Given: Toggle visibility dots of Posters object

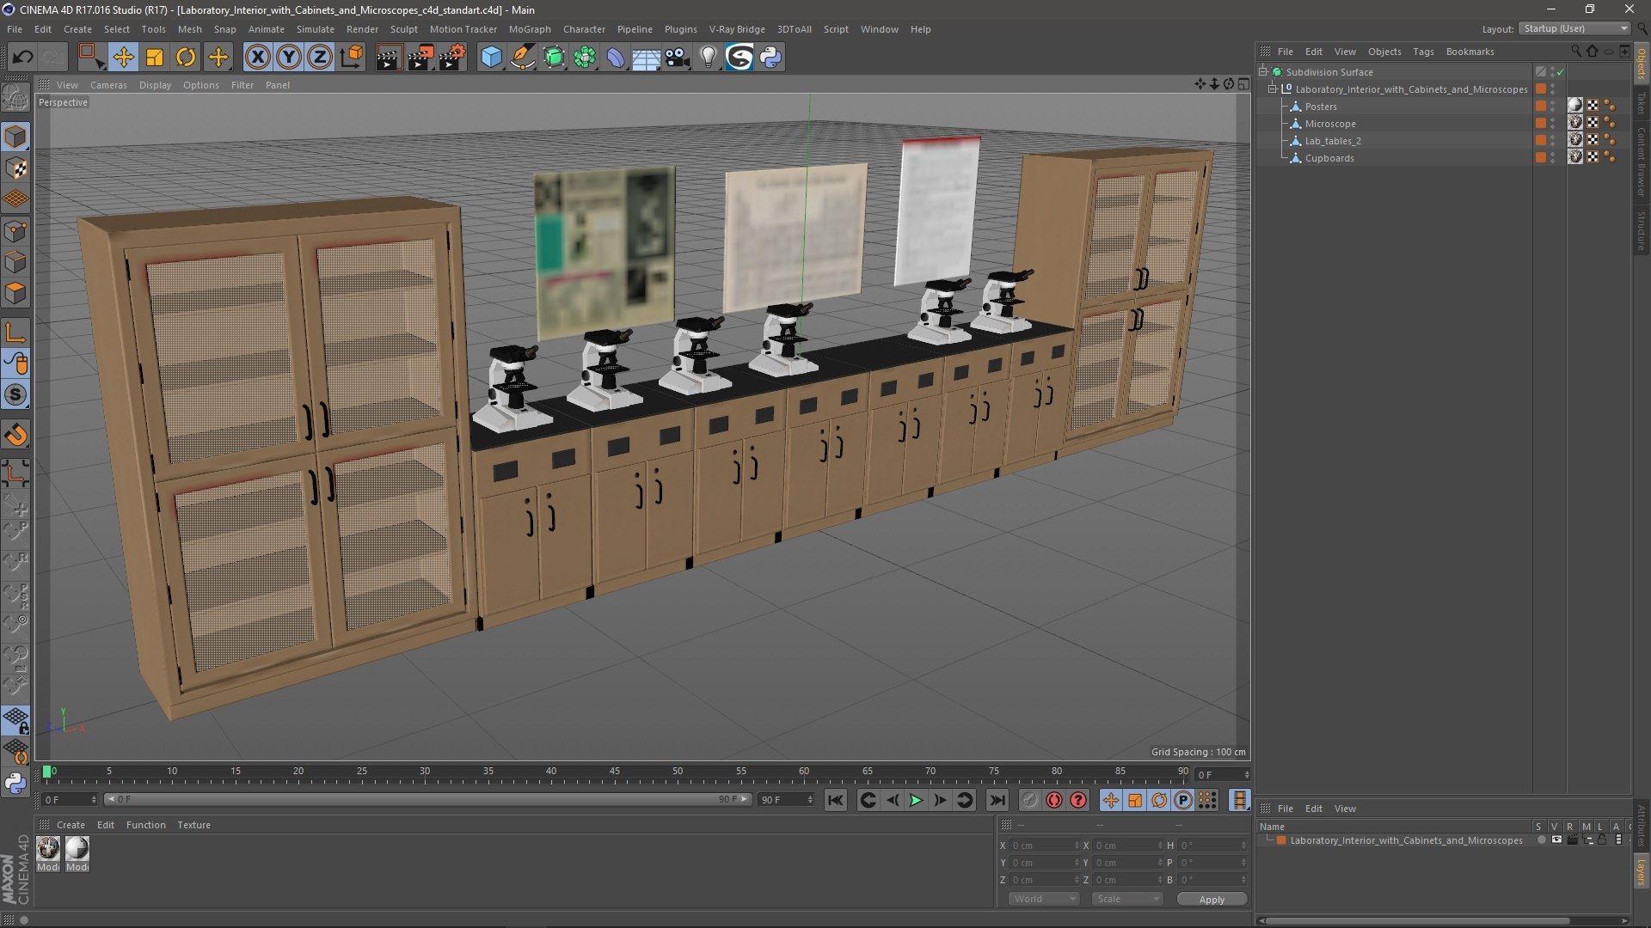Looking at the screenshot, I should coord(1553,107).
